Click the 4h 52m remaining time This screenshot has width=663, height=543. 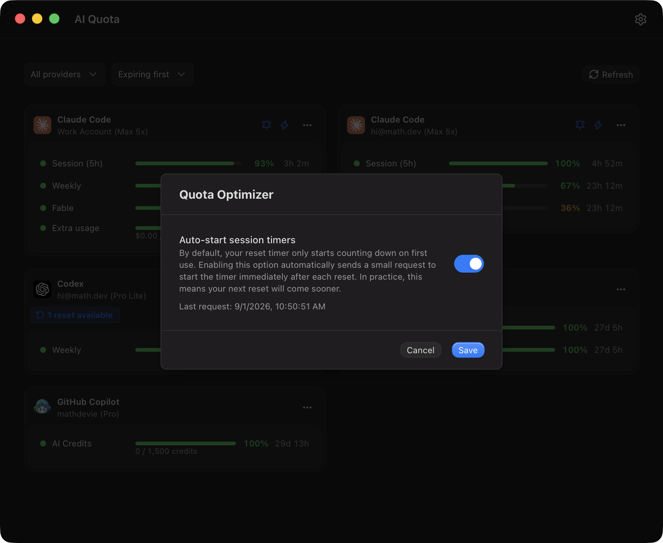607,163
